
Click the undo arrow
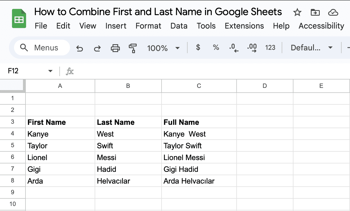coord(80,48)
